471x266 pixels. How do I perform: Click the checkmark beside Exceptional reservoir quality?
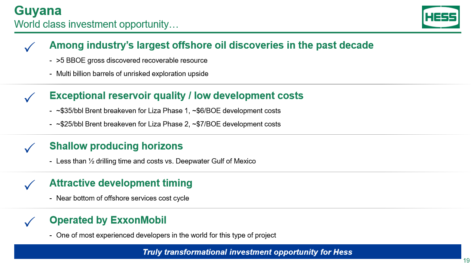(x=30, y=98)
